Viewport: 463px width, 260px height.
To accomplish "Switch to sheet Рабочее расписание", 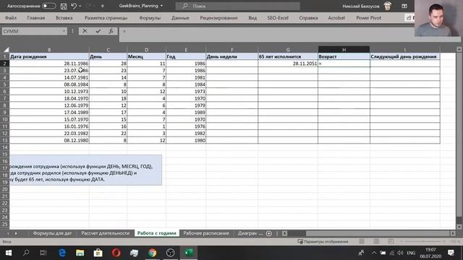I will (206, 233).
